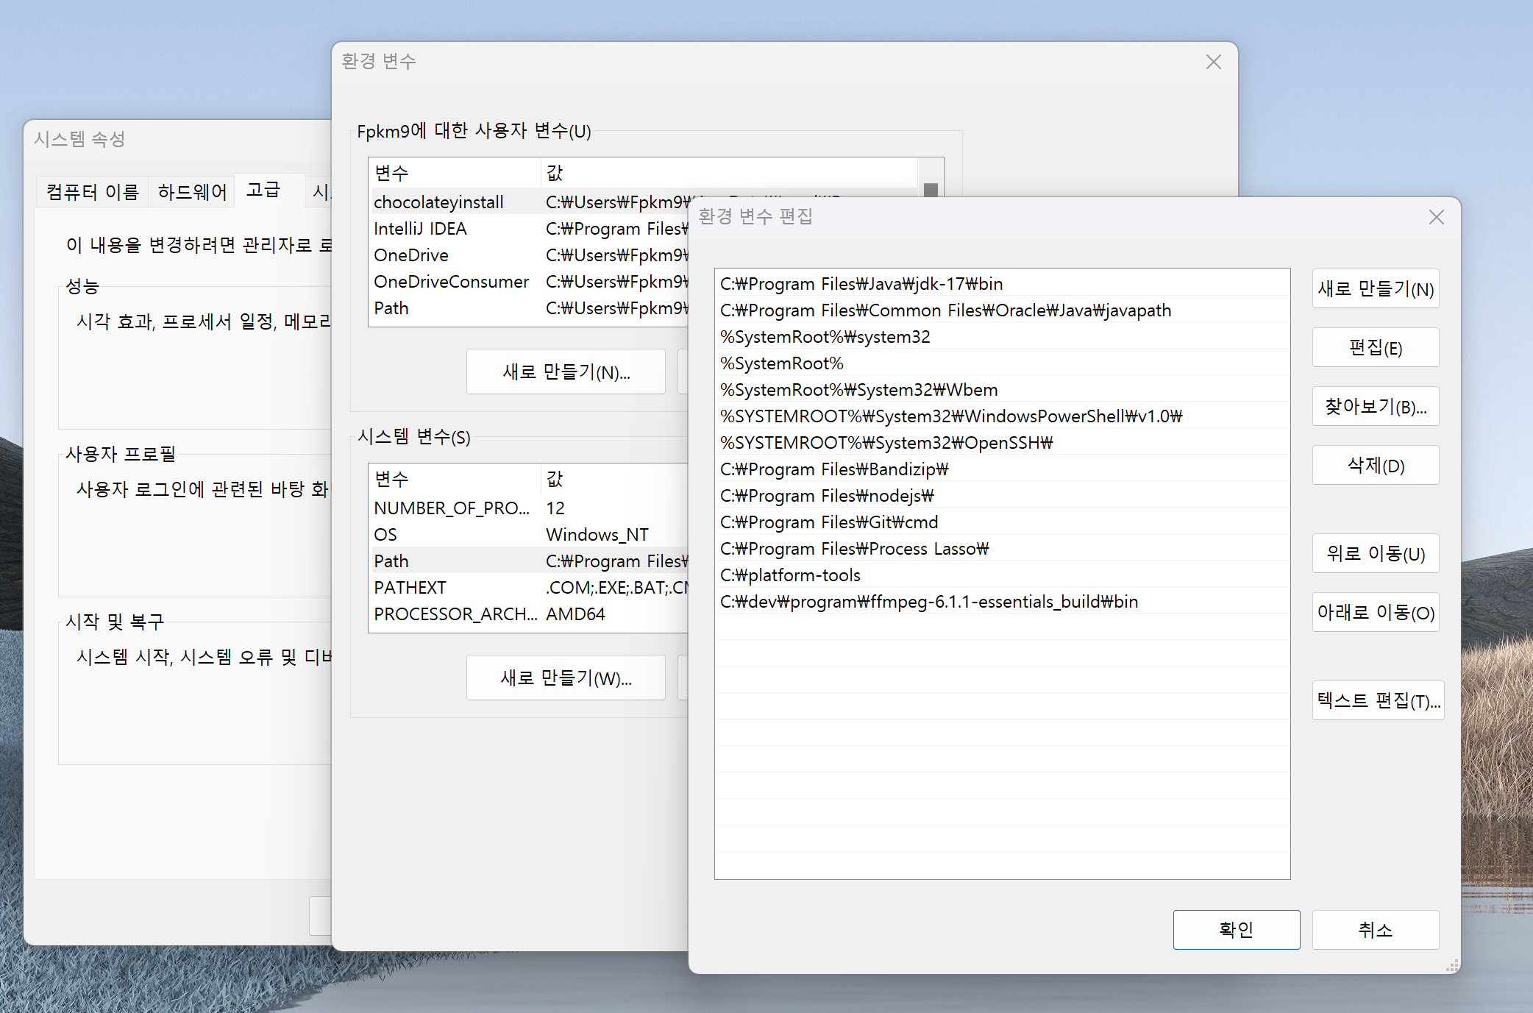Select the ffmpeg-6.1.1-essentials_build\bin entry

point(928,602)
